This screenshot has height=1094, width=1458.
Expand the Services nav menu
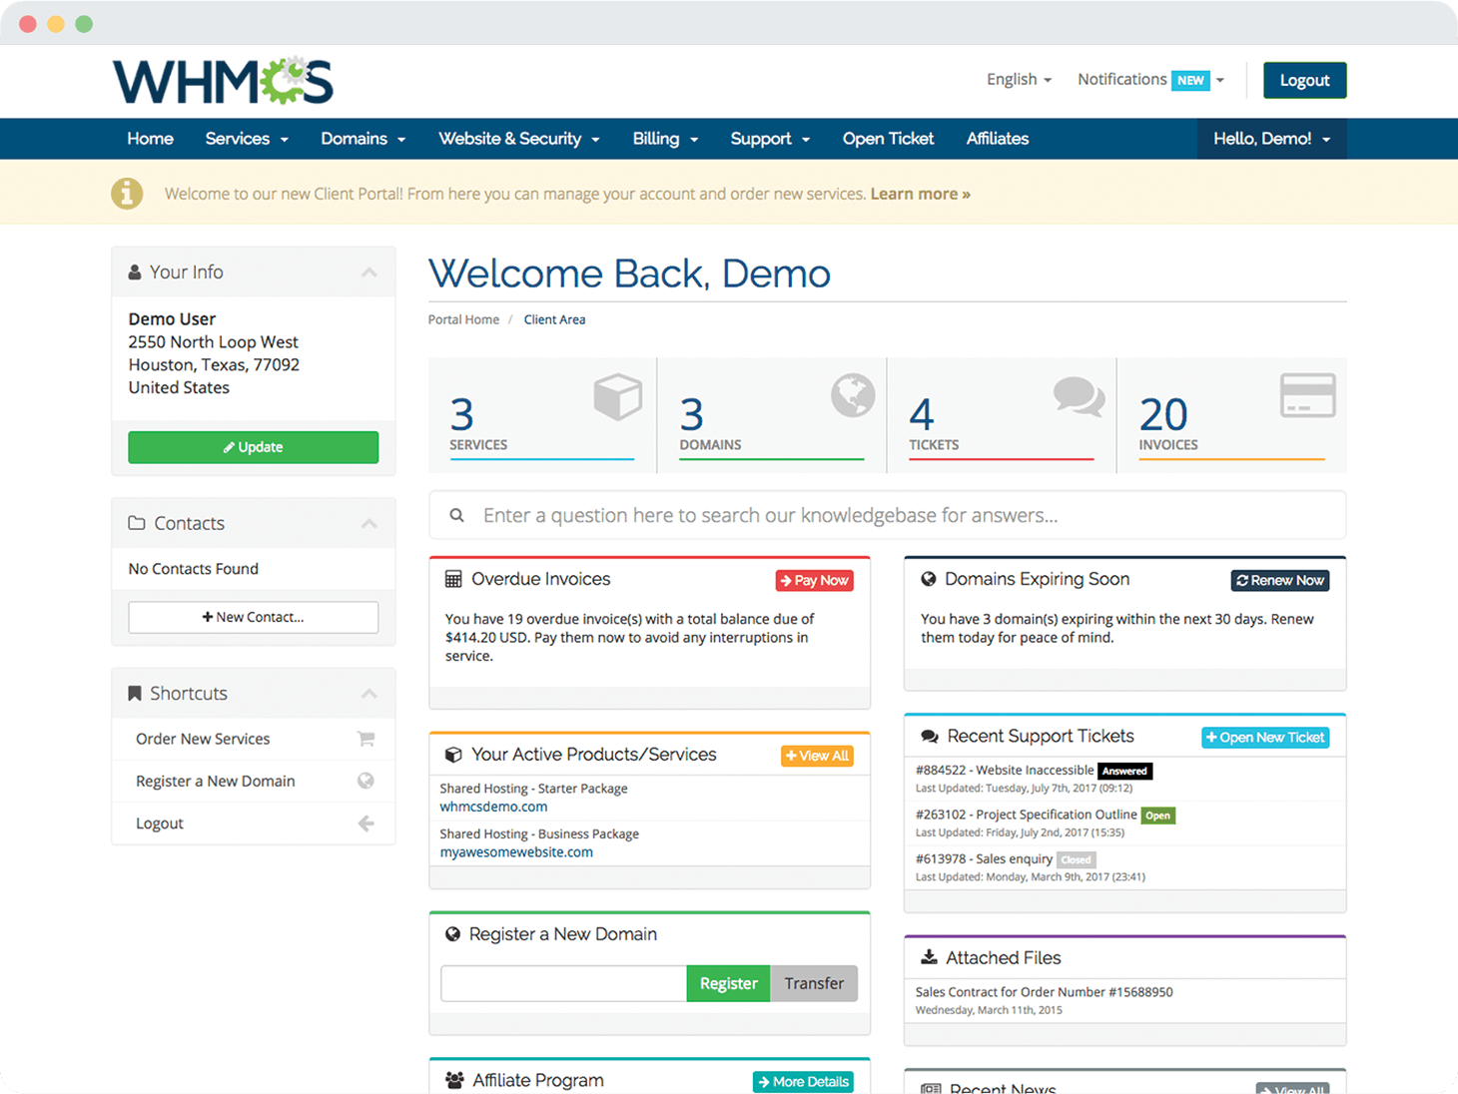coord(247,139)
